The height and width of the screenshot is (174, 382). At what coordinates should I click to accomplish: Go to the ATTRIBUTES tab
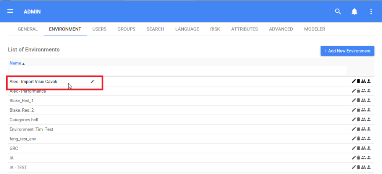[244, 29]
